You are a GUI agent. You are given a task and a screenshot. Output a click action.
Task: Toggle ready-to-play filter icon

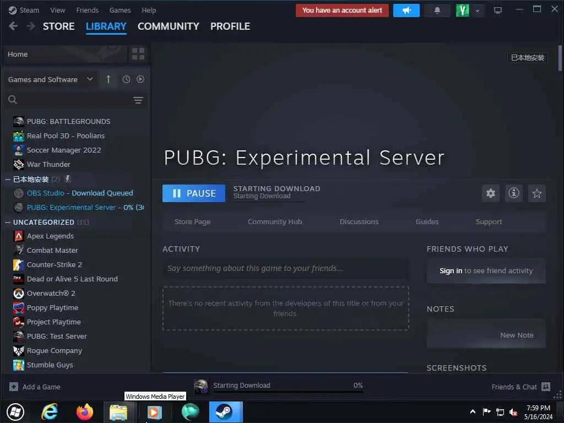(x=140, y=79)
